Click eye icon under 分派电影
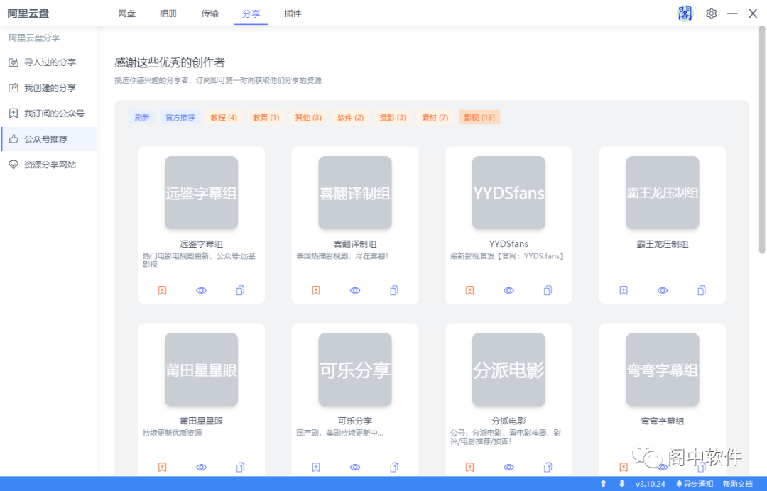This screenshot has width=767, height=491. (x=508, y=467)
